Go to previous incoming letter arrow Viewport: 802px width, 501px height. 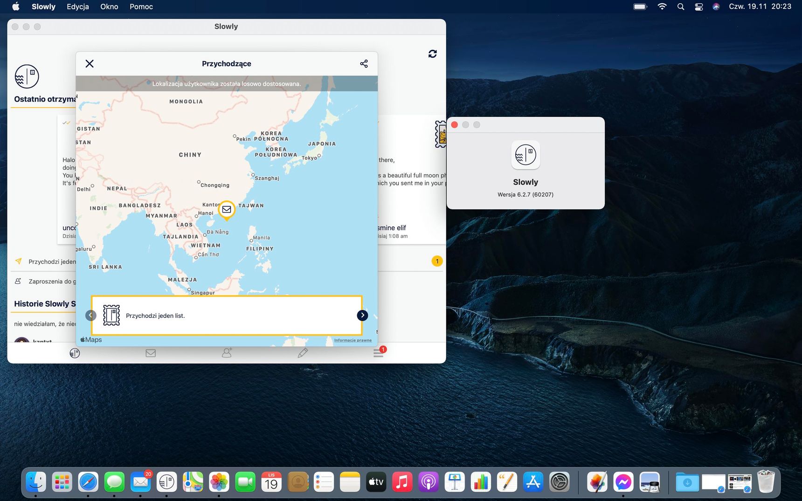(90, 316)
